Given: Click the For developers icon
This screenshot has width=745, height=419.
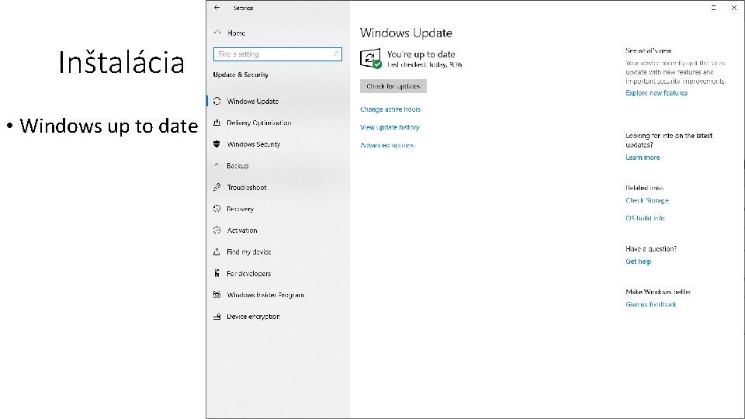Looking at the screenshot, I should (x=217, y=273).
